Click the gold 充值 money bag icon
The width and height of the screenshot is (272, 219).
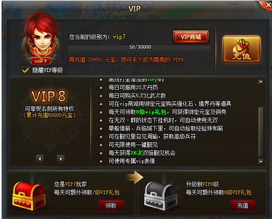(x=242, y=49)
